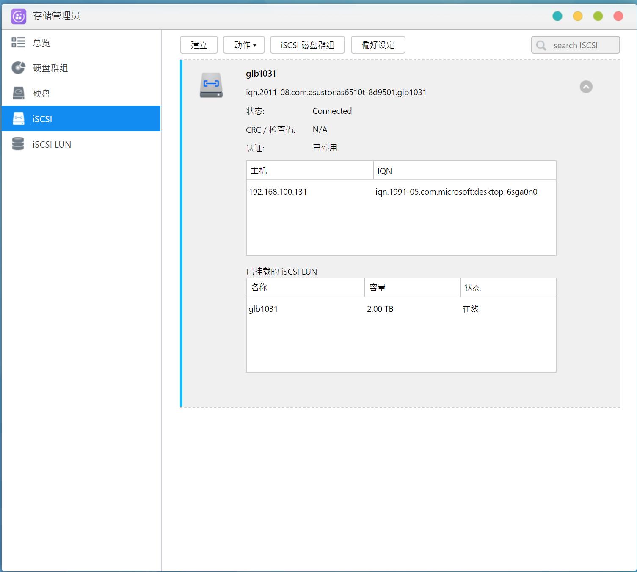Viewport: 637px width, 572px height.
Task: Open the iSCSI 磁盘群组 button
Action: click(307, 45)
